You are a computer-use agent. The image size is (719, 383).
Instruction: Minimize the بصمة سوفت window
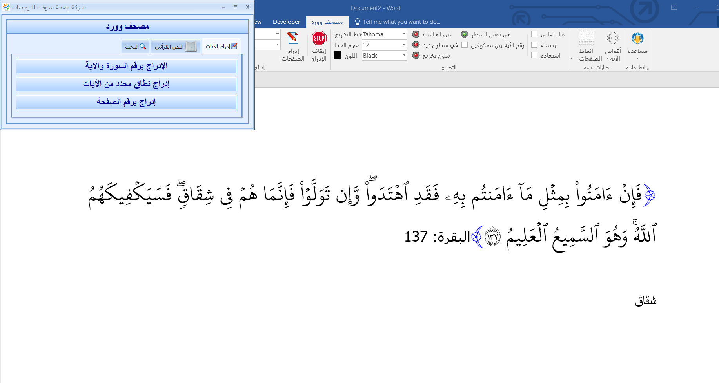[x=223, y=7]
